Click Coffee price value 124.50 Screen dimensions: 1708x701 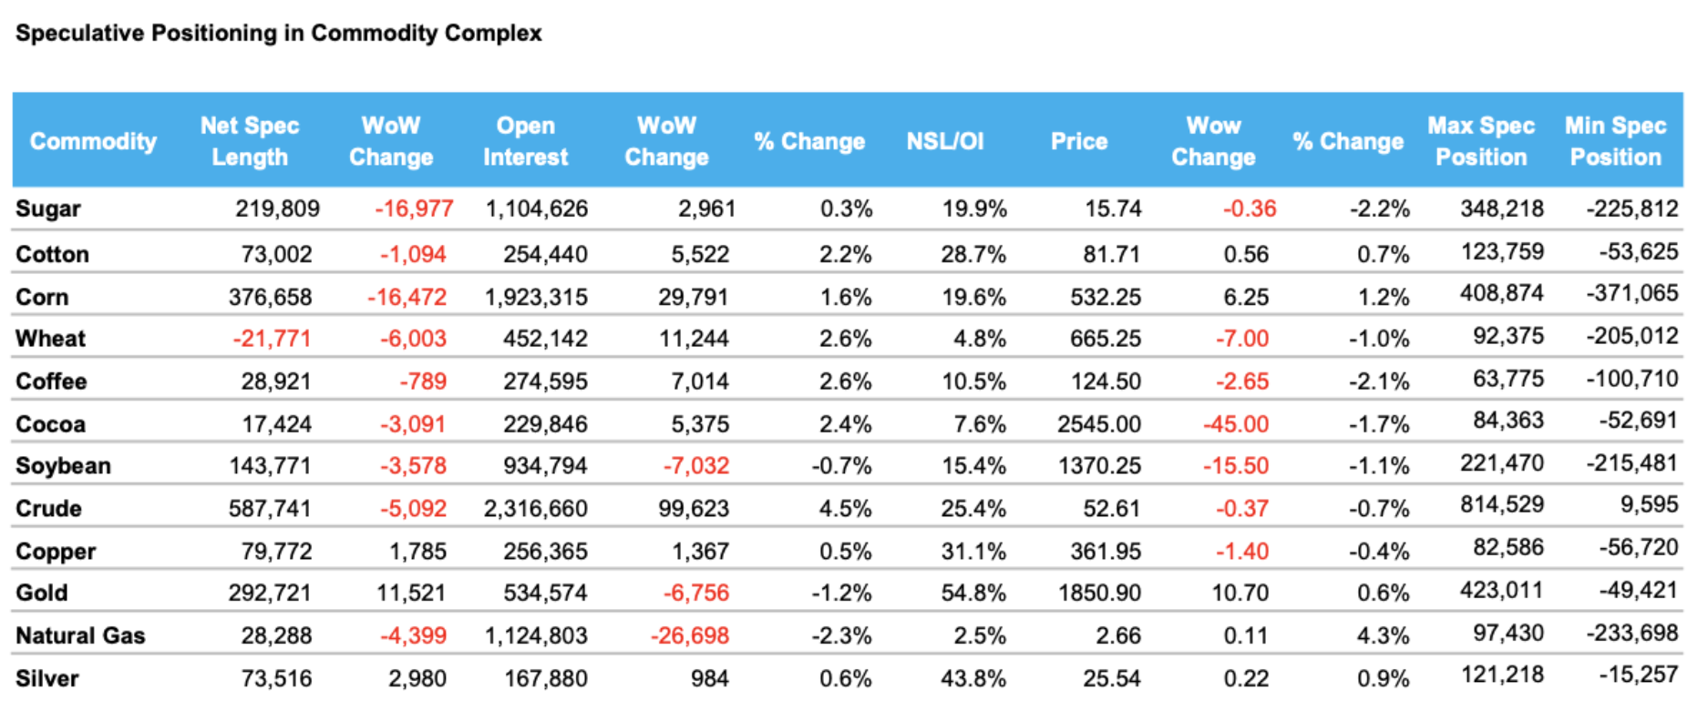tap(1106, 381)
